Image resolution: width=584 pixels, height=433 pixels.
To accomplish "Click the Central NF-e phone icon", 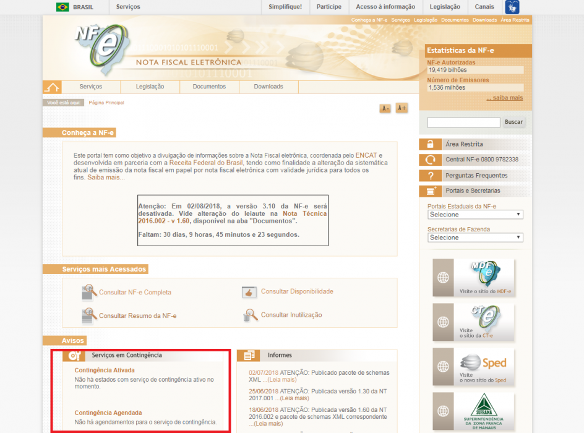I will [430, 160].
